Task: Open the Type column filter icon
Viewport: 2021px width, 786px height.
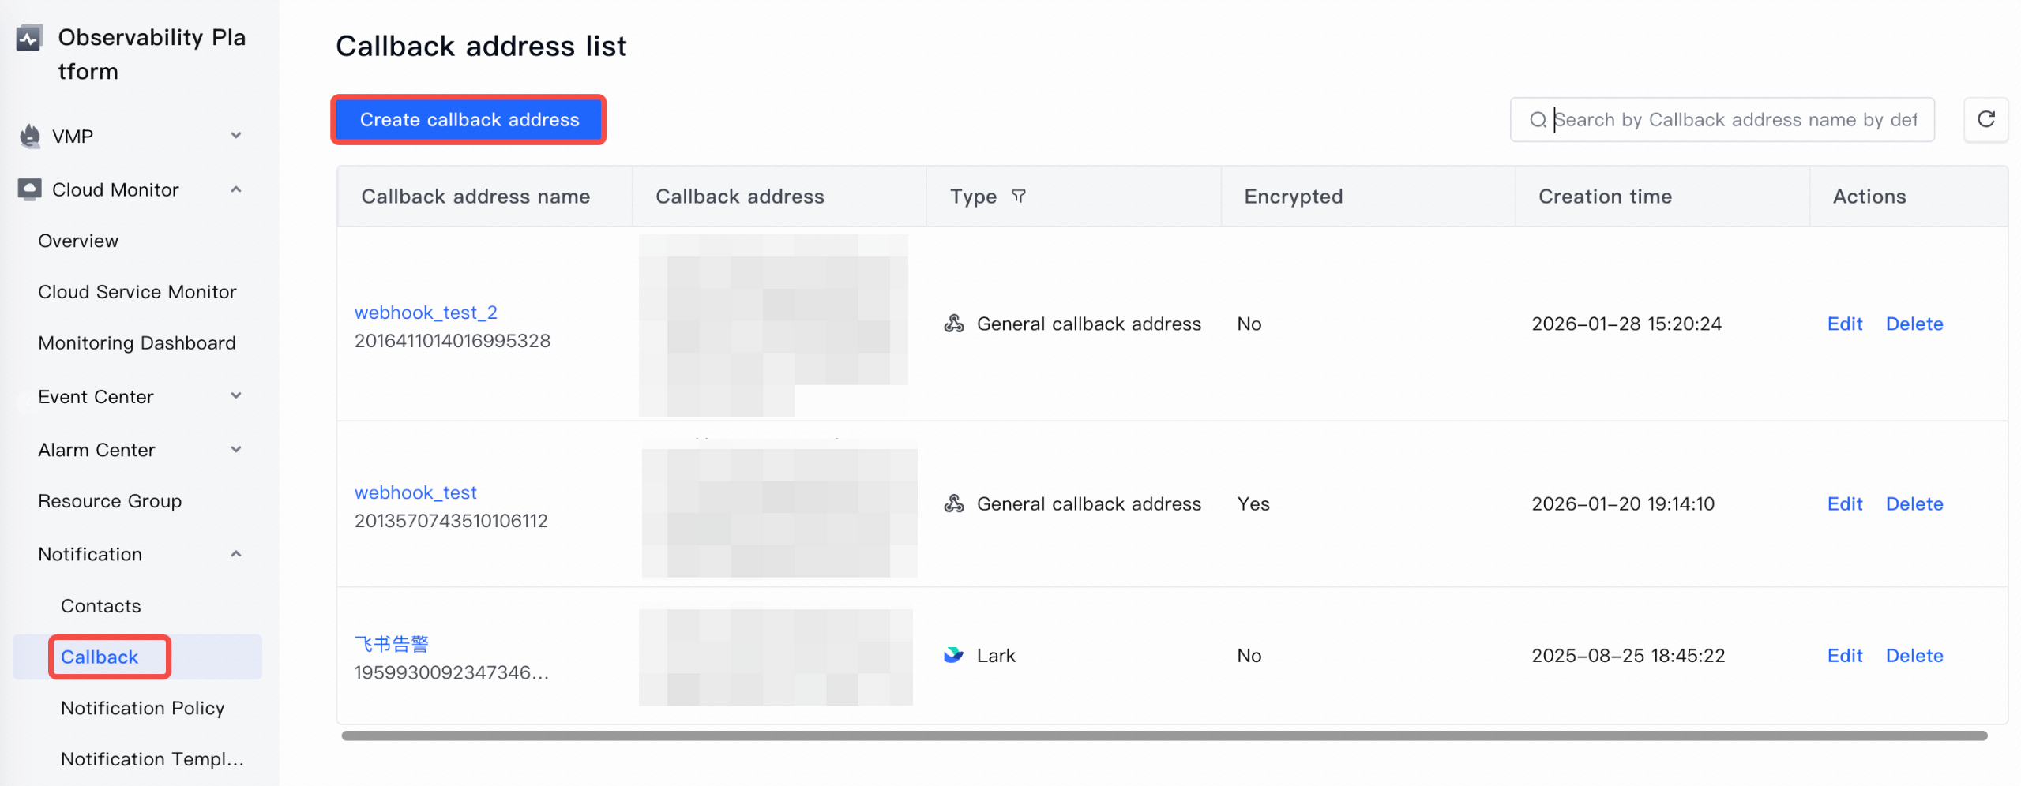Action: pyautogui.click(x=1018, y=196)
